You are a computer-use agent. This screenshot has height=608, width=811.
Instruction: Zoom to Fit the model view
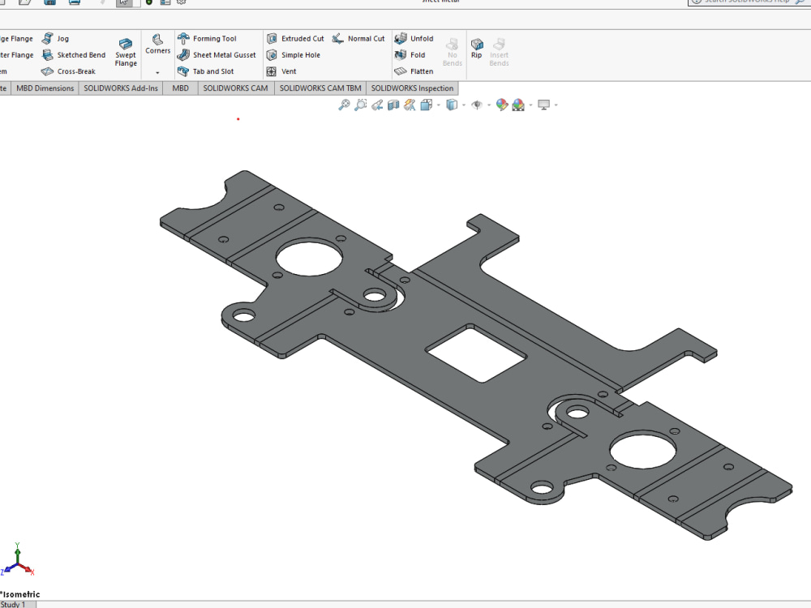(344, 105)
